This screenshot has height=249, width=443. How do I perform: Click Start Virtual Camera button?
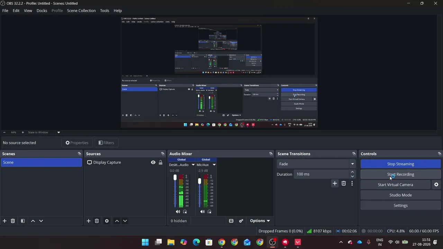coord(395,185)
